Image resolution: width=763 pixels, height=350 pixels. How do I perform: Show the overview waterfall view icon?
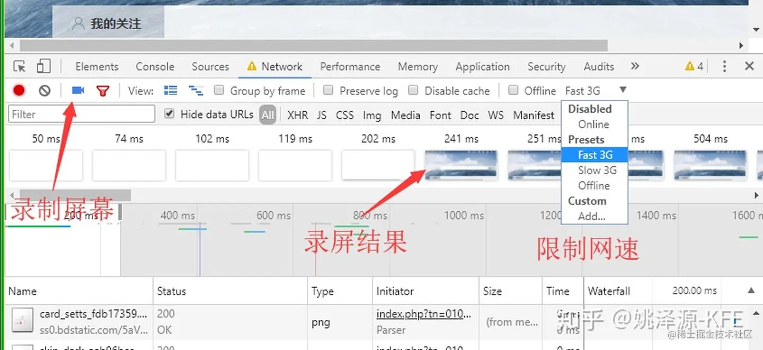[x=196, y=91]
